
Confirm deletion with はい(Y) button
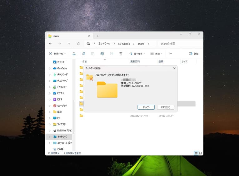(x=146, y=107)
